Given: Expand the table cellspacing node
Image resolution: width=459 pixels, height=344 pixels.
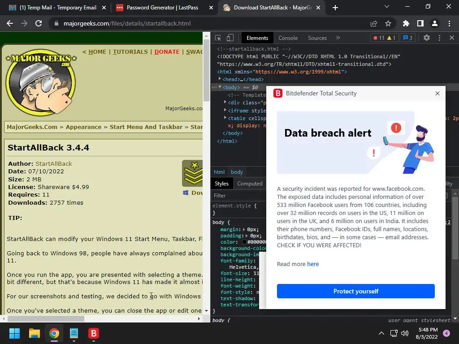Looking at the screenshot, I should pos(225,118).
